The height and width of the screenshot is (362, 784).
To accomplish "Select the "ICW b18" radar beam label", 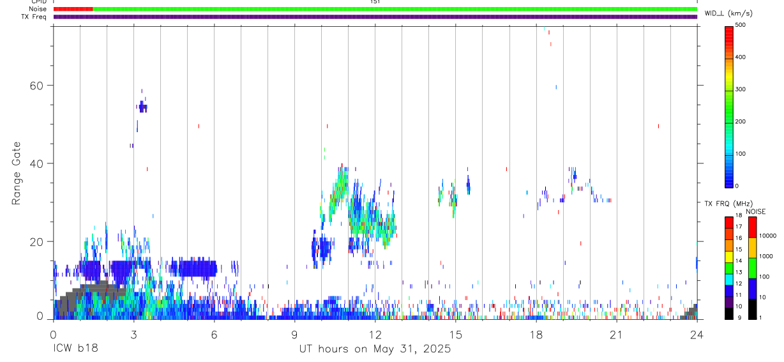I will (75, 349).
